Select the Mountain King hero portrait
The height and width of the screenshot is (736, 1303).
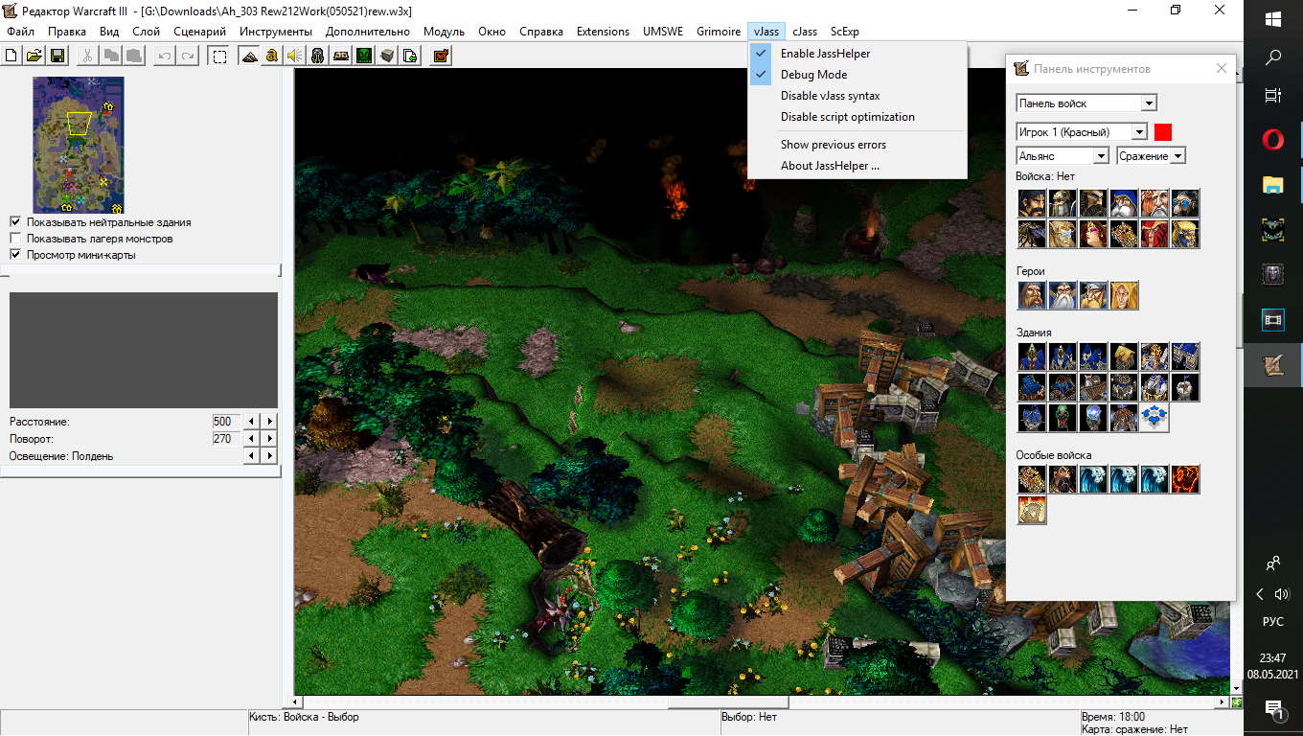[1093, 295]
